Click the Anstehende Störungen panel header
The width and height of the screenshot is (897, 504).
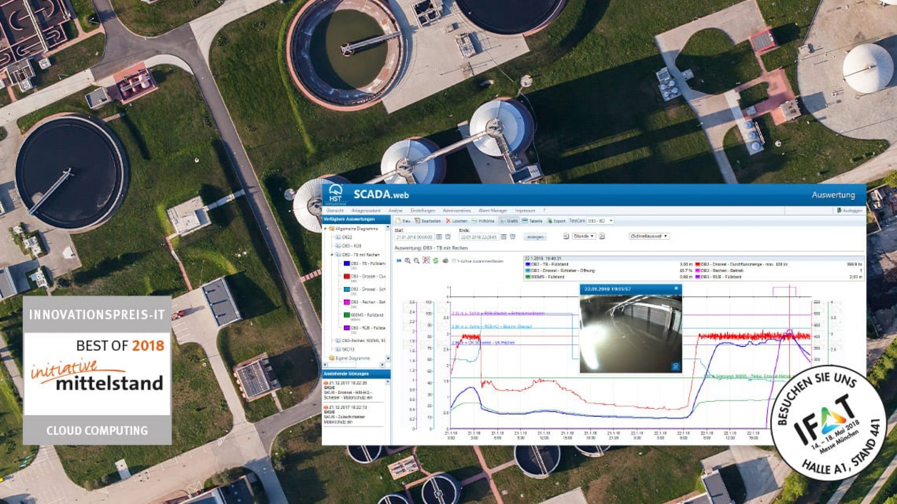click(x=356, y=374)
